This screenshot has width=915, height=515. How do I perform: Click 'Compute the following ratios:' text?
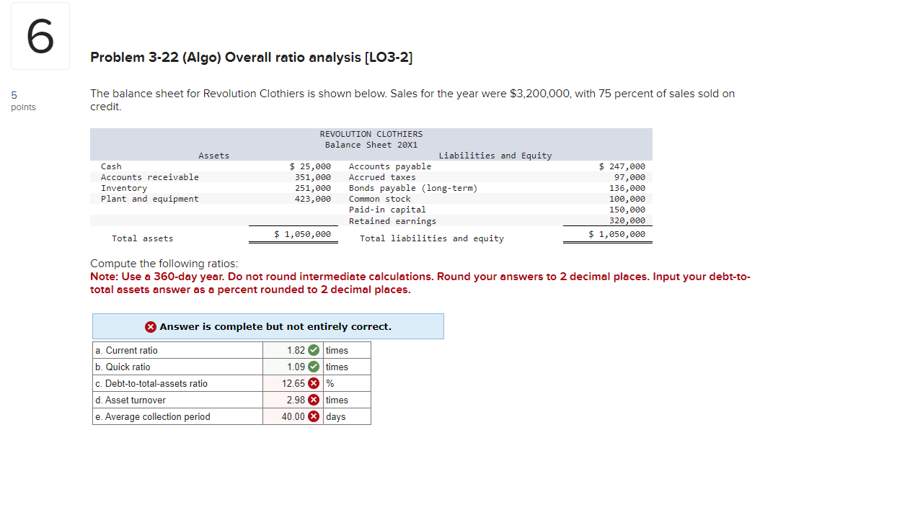(x=164, y=264)
